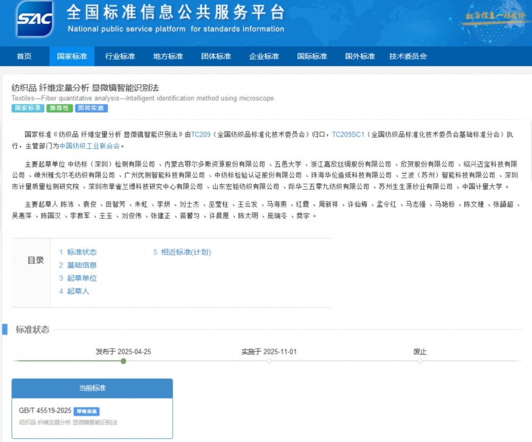The height and width of the screenshot is (442, 532).
Task: Jump to 3 起草单位 in contents
Action: (78, 278)
